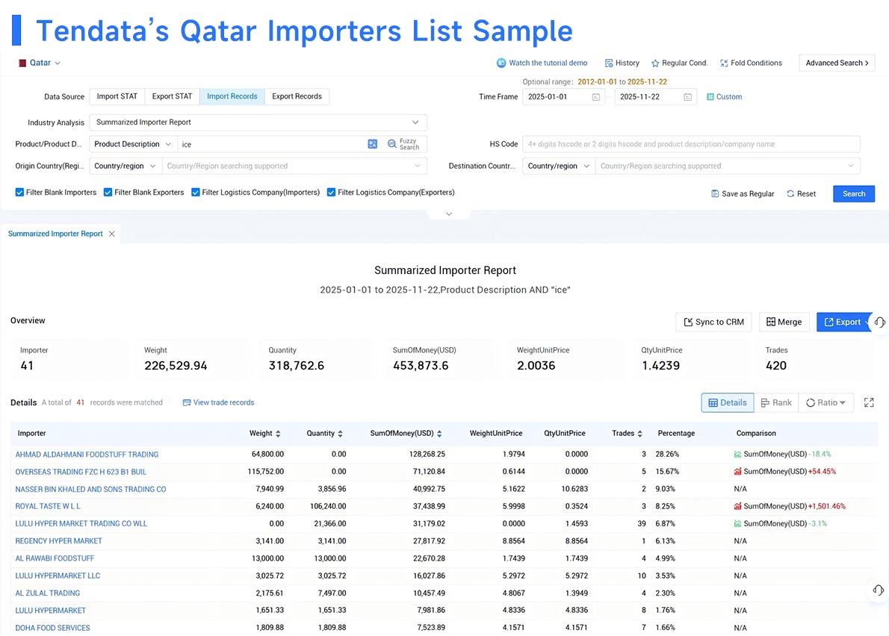Viewport: 889px width, 636px height.
Task: Click the product description input containing ice
Action: tap(272, 144)
